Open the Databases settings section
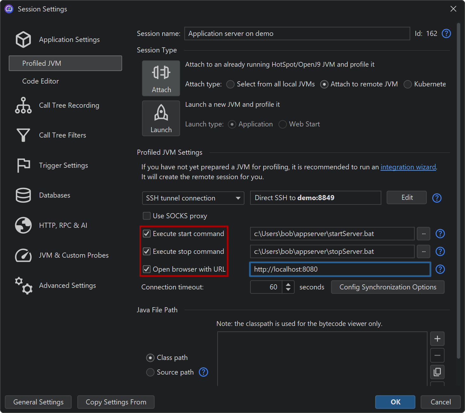 tap(54, 195)
